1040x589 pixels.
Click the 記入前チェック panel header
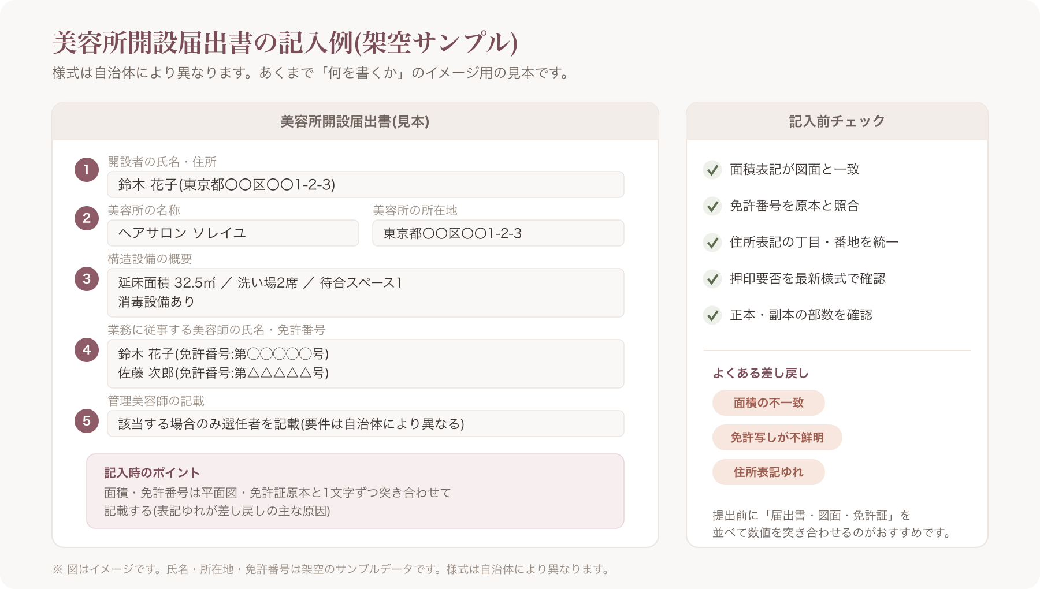837,122
